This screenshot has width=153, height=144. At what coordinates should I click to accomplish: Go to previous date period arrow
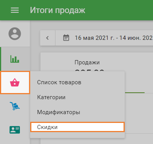tap(47, 38)
